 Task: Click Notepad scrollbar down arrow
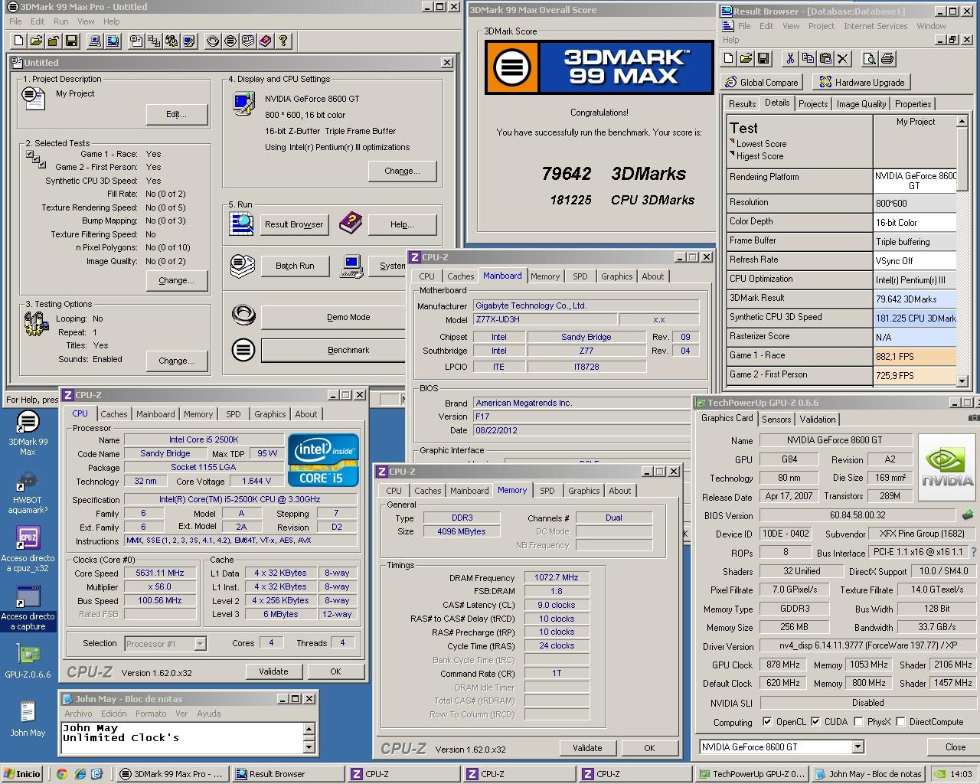[309, 746]
